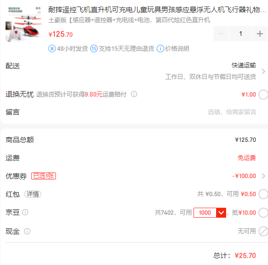Click the info icon next to 现金
The width and height of the screenshot is (268, 265).
[x=27, y=231]
